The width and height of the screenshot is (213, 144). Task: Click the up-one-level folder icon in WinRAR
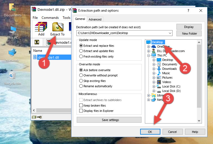click(x=37, y=42)
